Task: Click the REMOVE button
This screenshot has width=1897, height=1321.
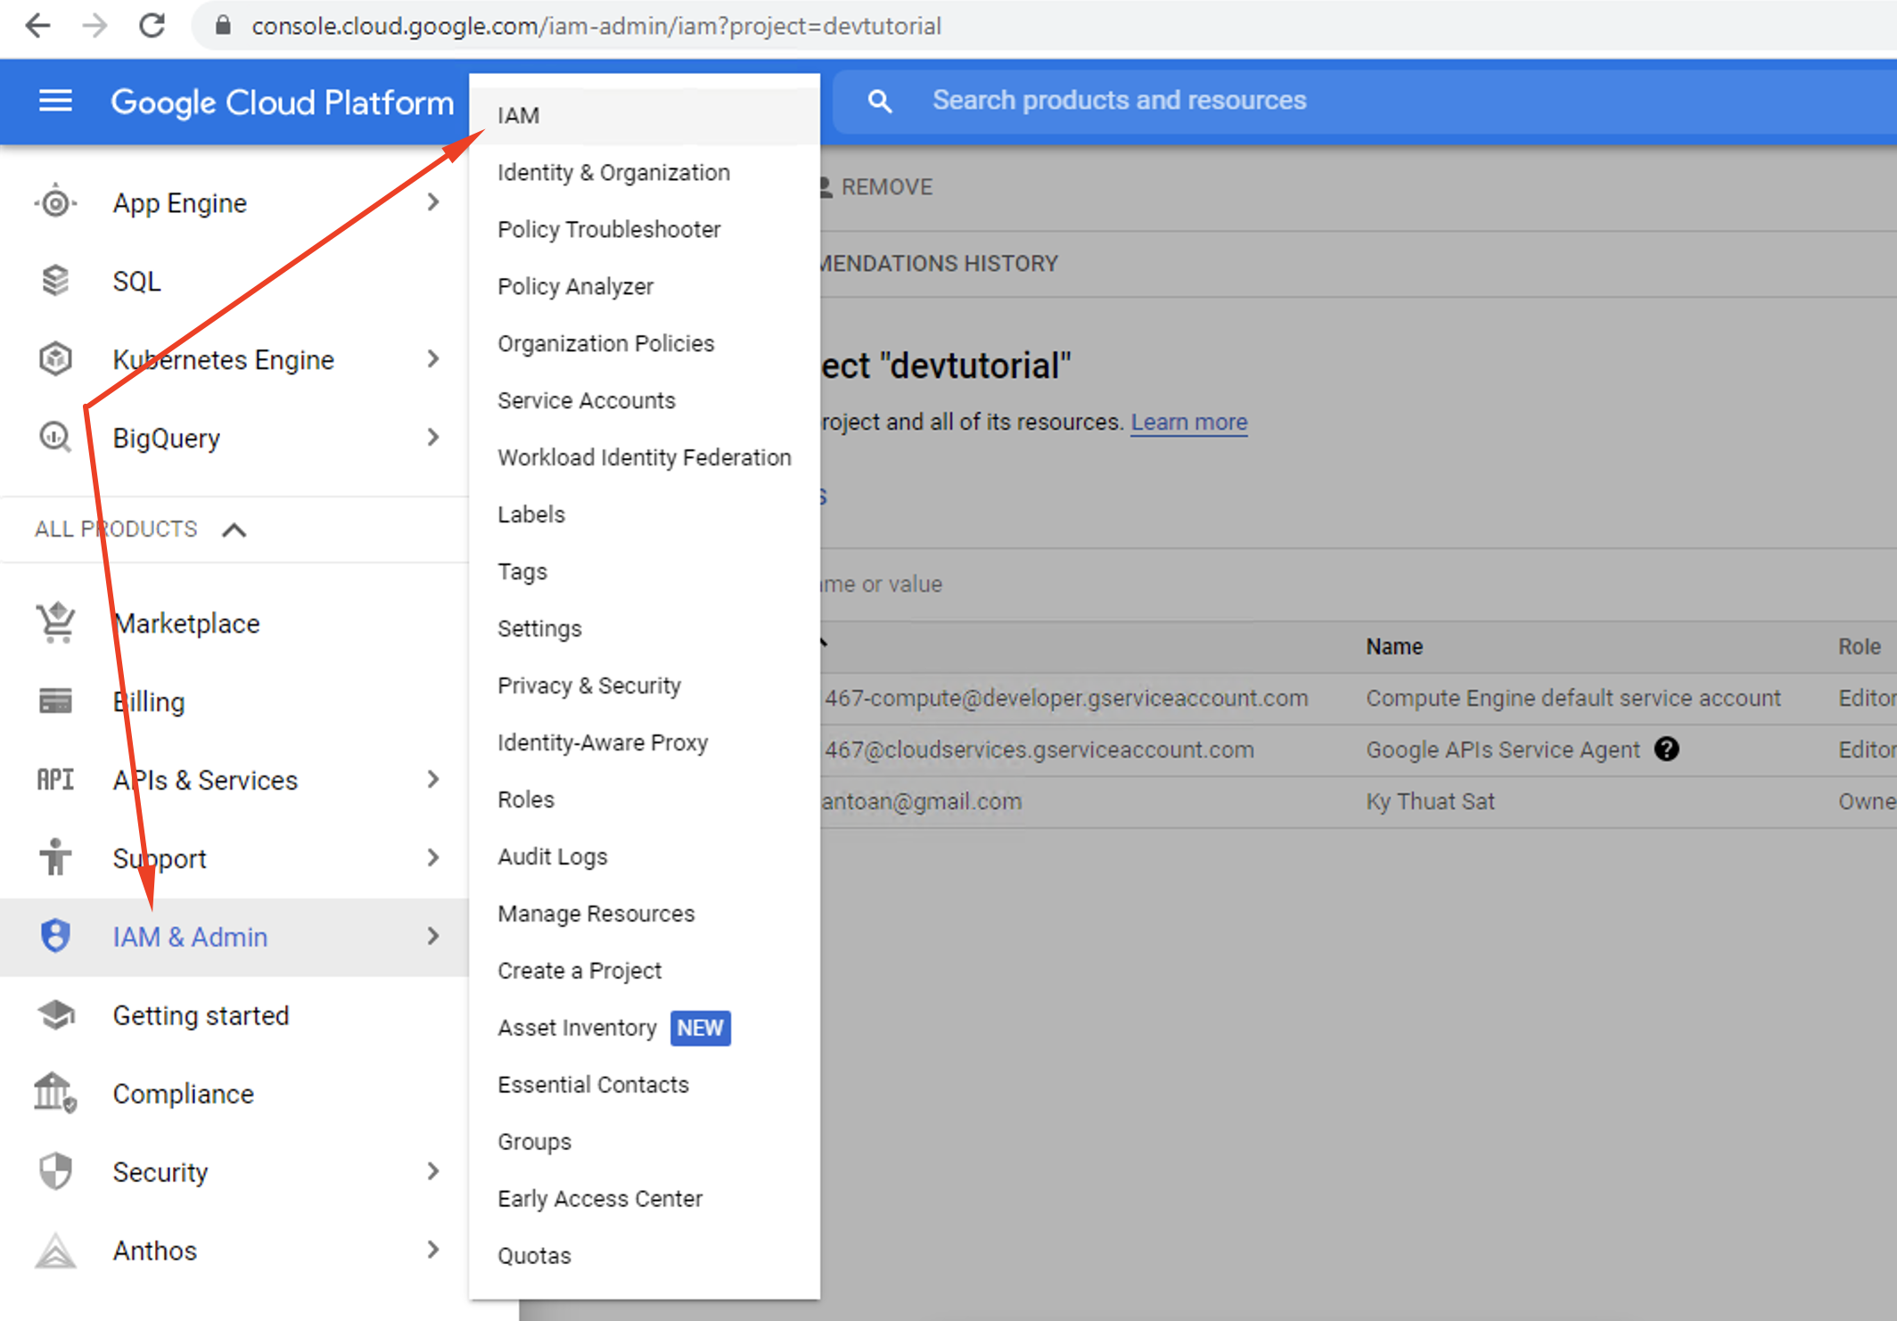Action: [x=876, y=187]
